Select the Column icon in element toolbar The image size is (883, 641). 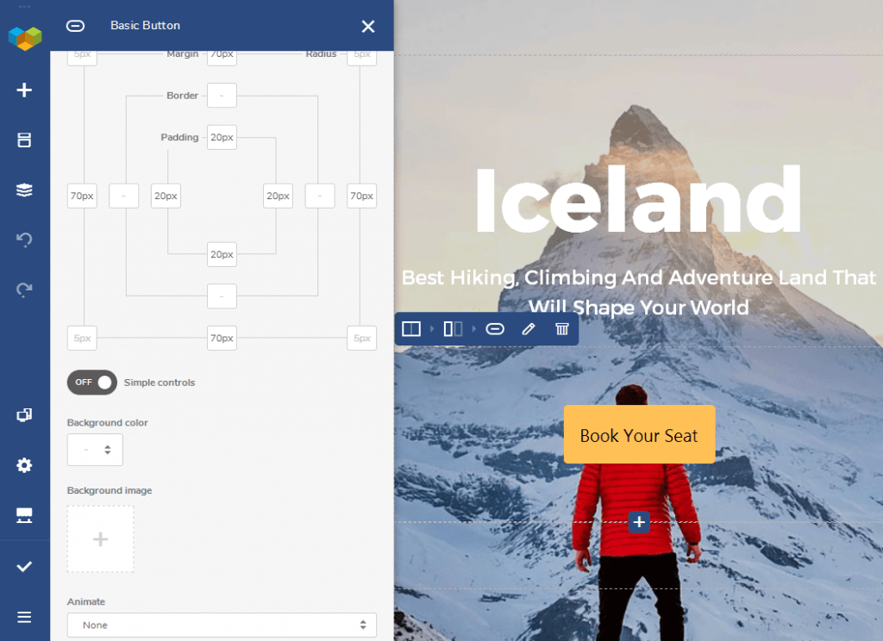click(x=454, y=328)
